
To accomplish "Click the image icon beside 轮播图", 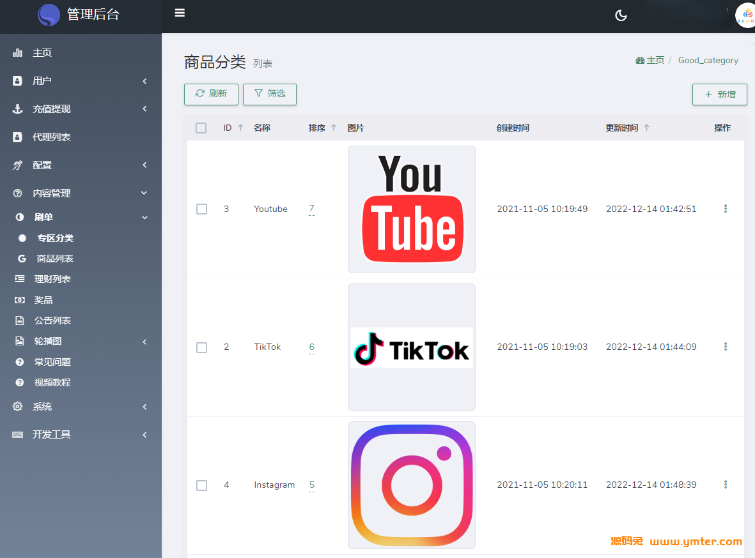I will (20, 341).
